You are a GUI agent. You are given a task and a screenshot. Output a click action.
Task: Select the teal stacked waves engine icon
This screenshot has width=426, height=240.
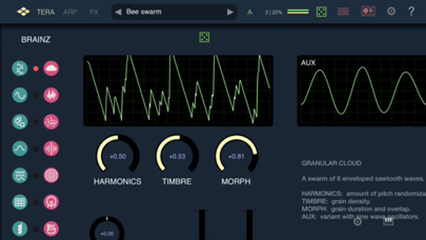(x=20, y=175)
